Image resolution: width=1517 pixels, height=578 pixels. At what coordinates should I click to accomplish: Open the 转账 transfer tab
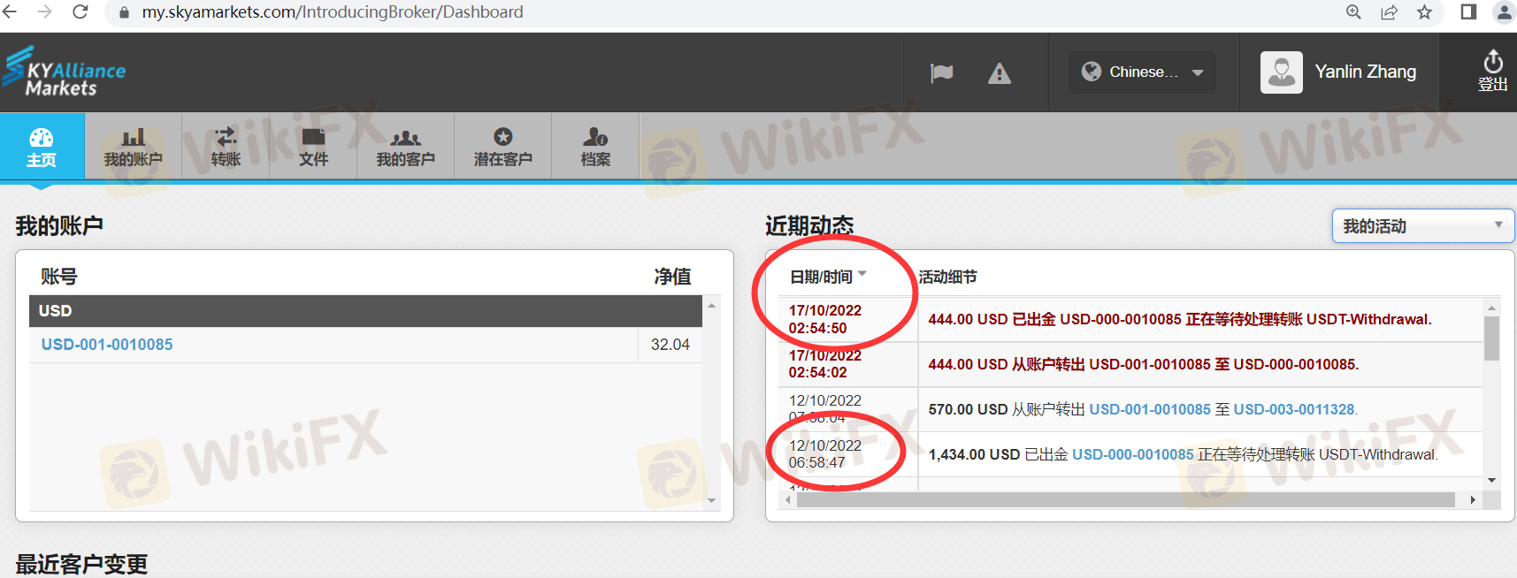(x=226, y=147)
